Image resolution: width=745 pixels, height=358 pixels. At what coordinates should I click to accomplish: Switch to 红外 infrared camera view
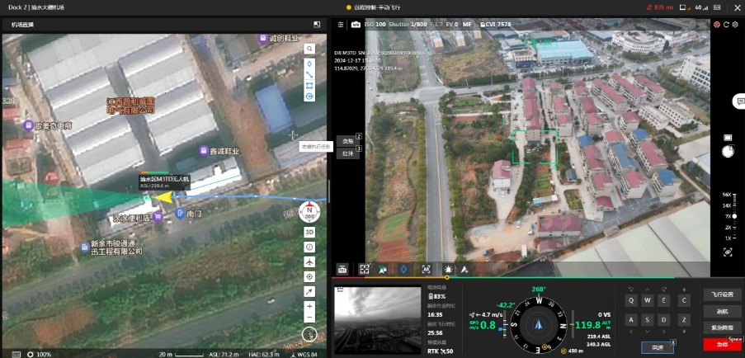point(349,153)
